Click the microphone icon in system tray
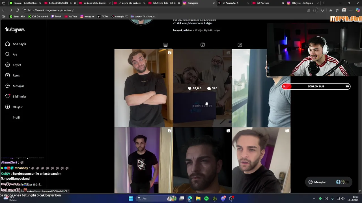The image size is (362, 203). (x=332, y=198)
